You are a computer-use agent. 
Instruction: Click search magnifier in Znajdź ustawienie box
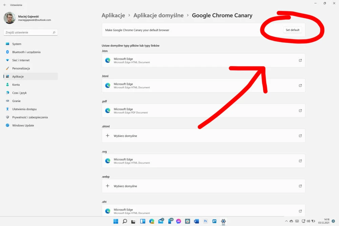point(54,33)
